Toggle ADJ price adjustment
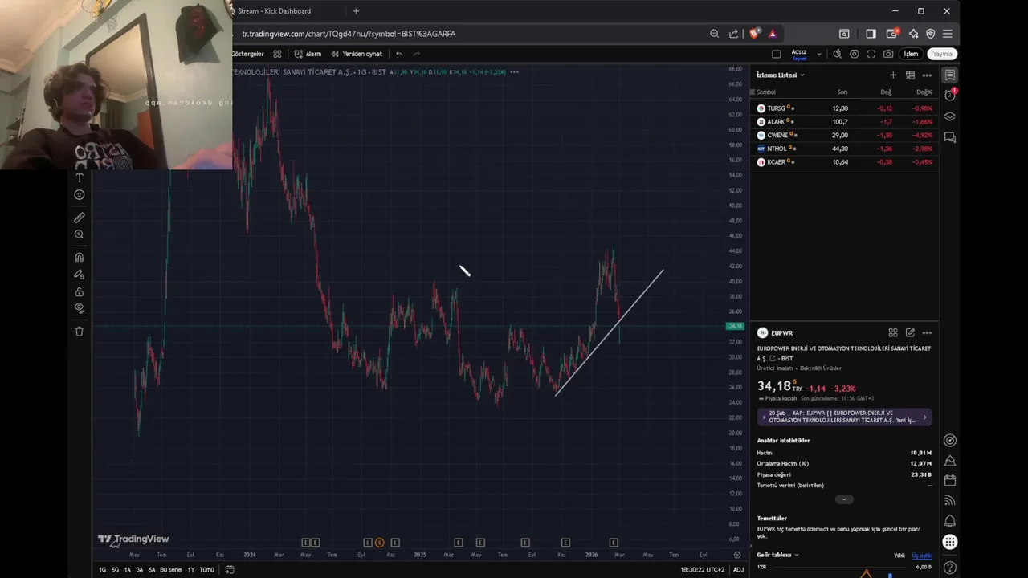This screenshot has height=578, width=1028. tap(738, 570)
